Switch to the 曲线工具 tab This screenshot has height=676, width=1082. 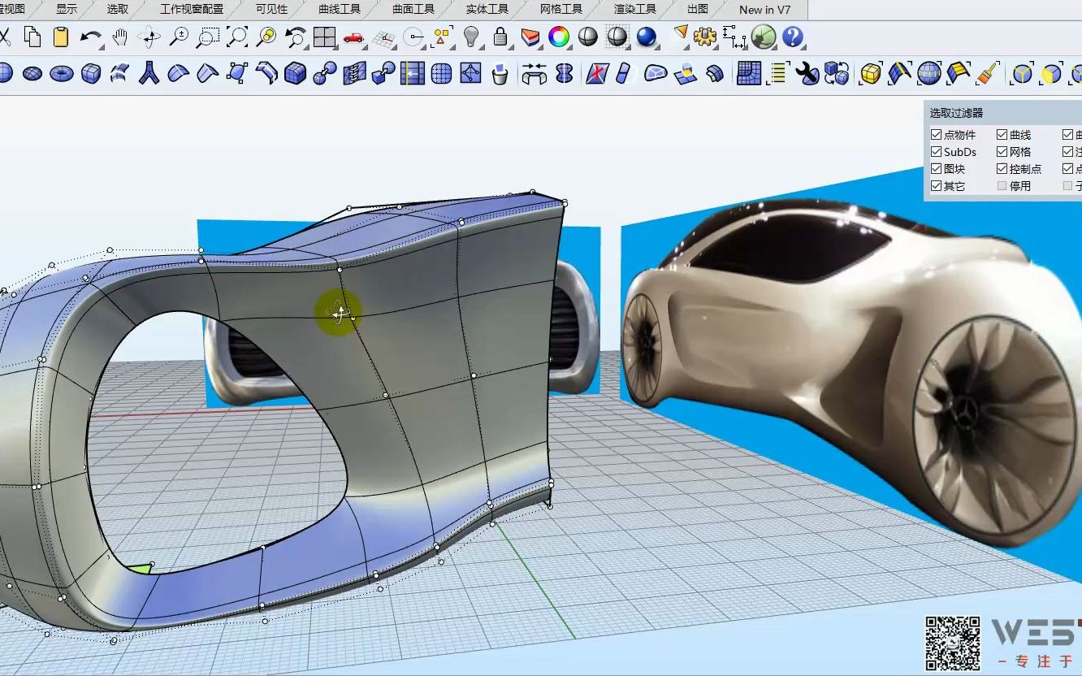pyautogui.click(x=340, y=10)
